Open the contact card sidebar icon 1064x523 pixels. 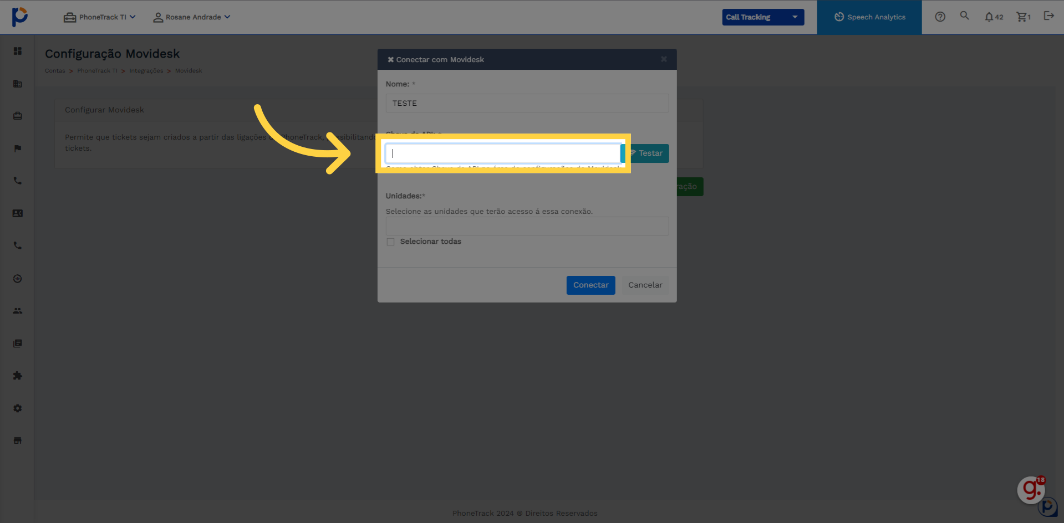(x=18, y=213)
